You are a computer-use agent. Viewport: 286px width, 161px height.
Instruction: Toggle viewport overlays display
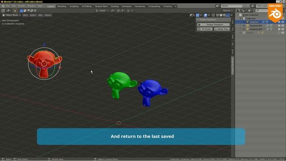click(206, 15)
